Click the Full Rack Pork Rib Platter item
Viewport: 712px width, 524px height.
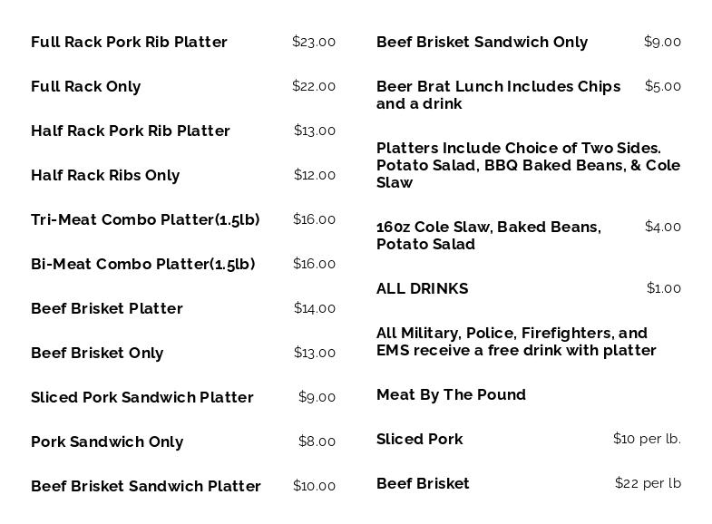(x=129, y=43)
